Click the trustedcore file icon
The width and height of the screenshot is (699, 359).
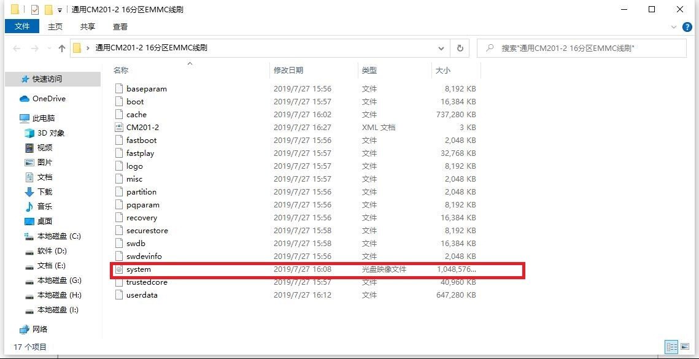(x=118, y=282)
